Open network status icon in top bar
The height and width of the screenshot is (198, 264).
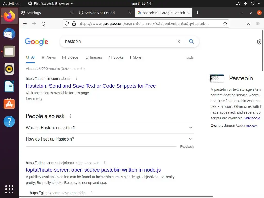(x=238, y=3)
